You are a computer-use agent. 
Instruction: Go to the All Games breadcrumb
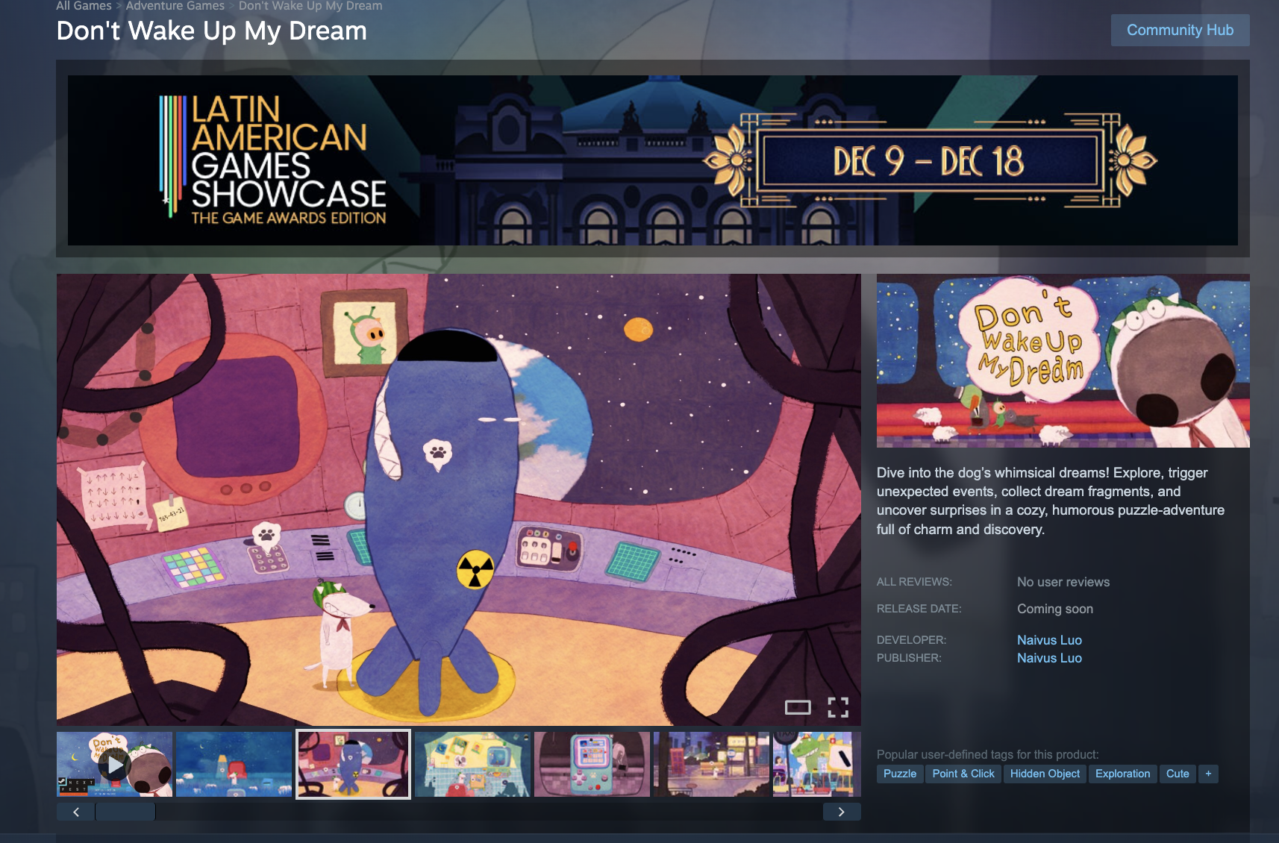click(84, 6)
